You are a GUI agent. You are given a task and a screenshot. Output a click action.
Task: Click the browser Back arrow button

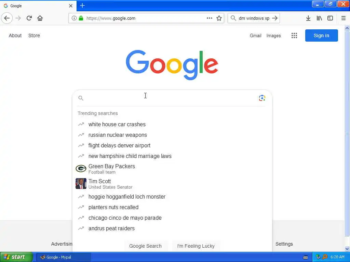[x=7, y=18]
